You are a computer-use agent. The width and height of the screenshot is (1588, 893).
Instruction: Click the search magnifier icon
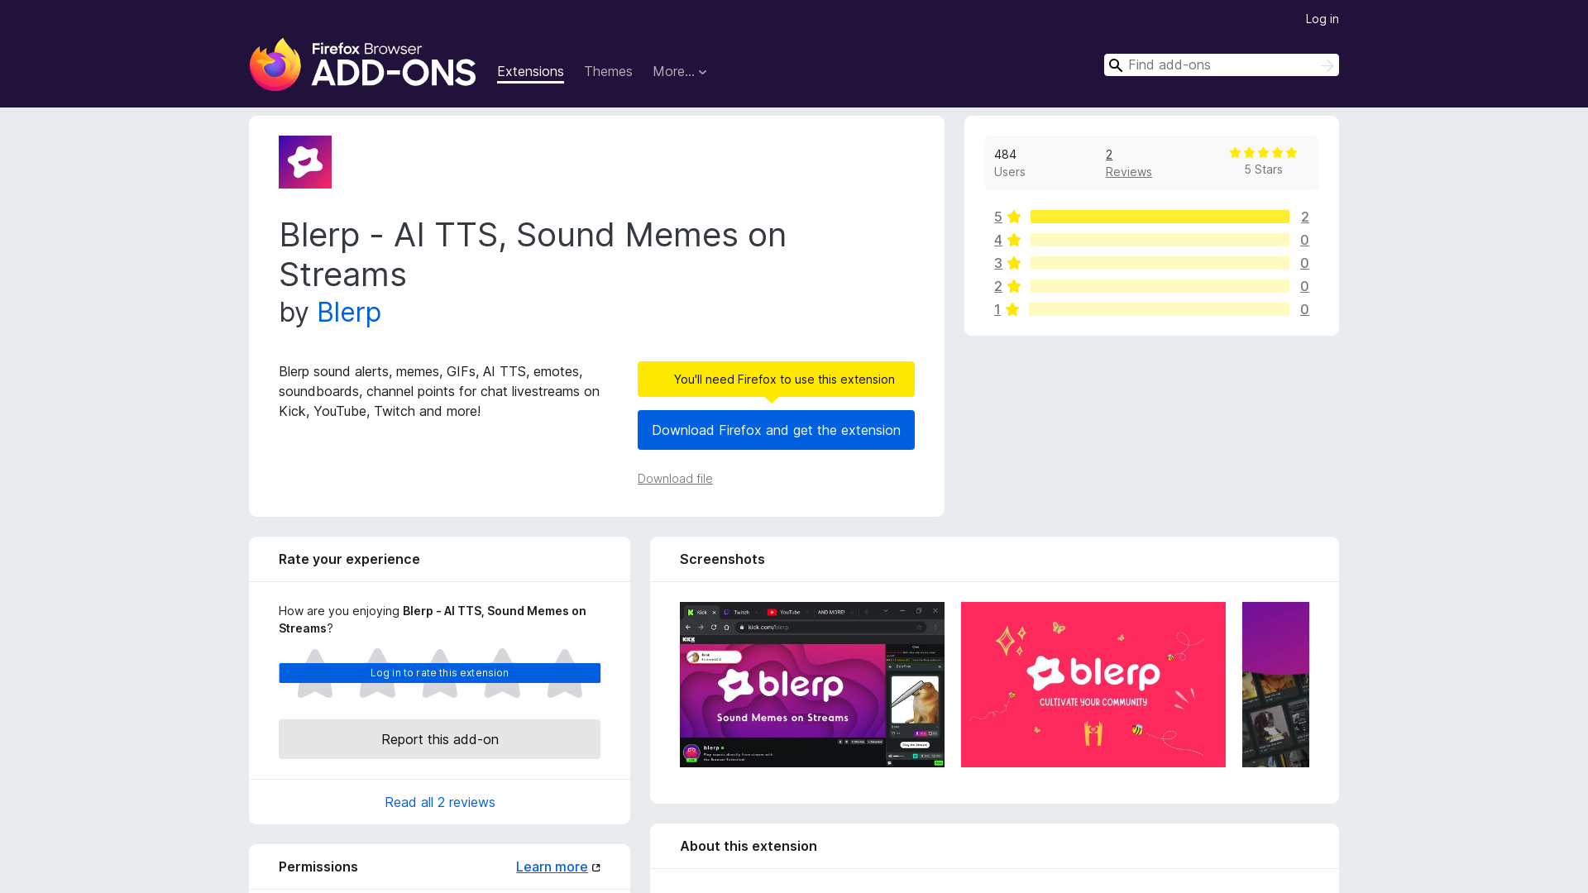pos(1116,65)
